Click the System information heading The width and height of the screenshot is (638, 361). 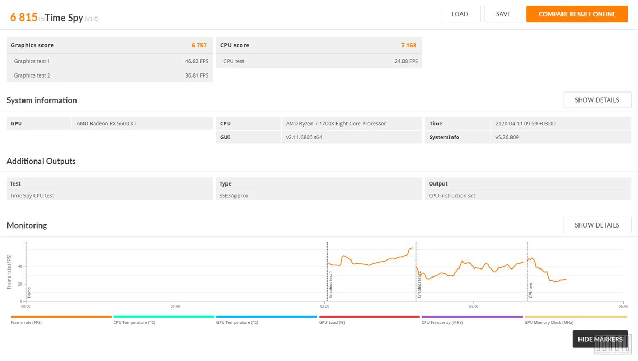click(x=41, y=100)
